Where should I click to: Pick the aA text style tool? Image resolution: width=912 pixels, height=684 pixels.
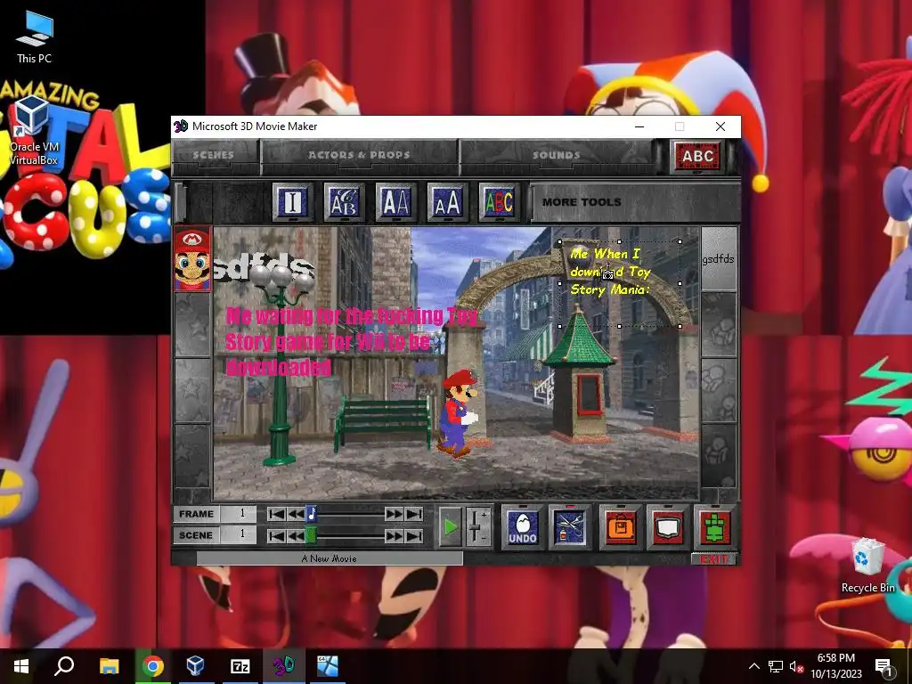pyautogui.click(x=447, y=202)
